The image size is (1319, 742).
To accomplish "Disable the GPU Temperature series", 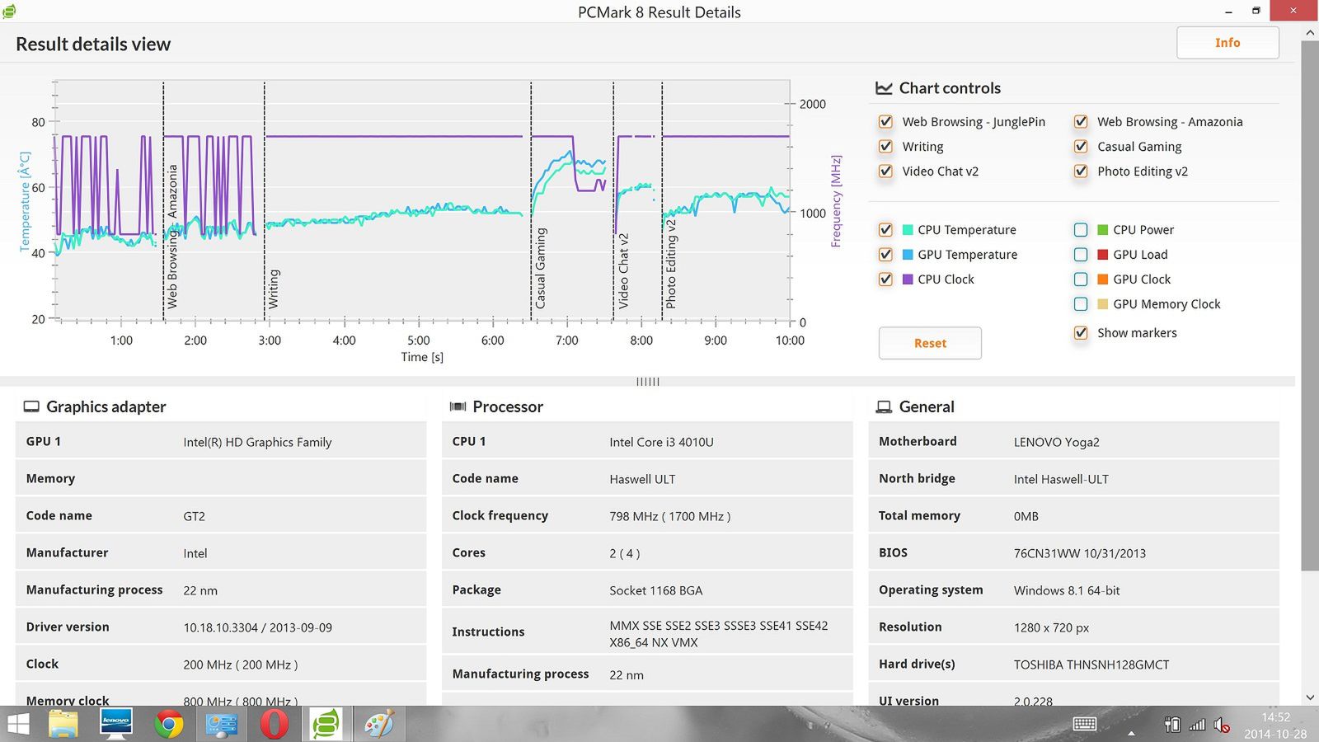I will (885, 255).
